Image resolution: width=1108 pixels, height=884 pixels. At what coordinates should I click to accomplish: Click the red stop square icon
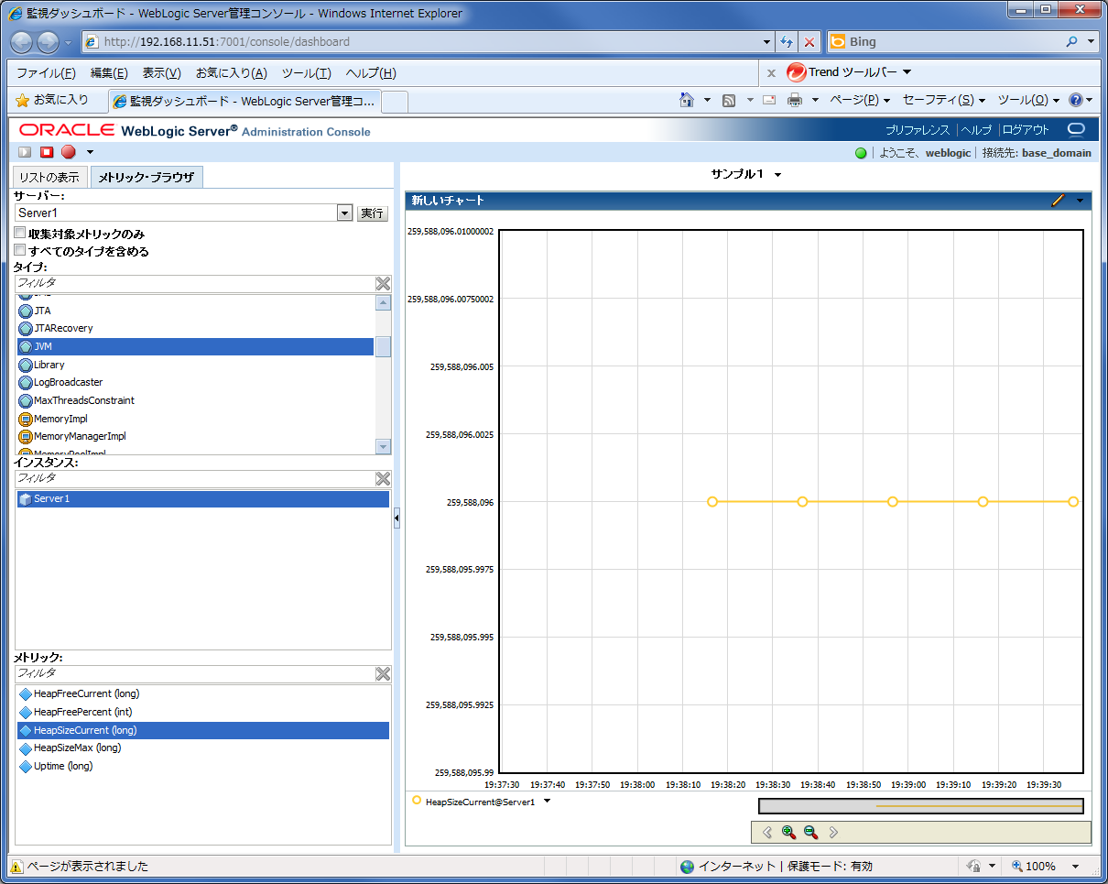47,152
